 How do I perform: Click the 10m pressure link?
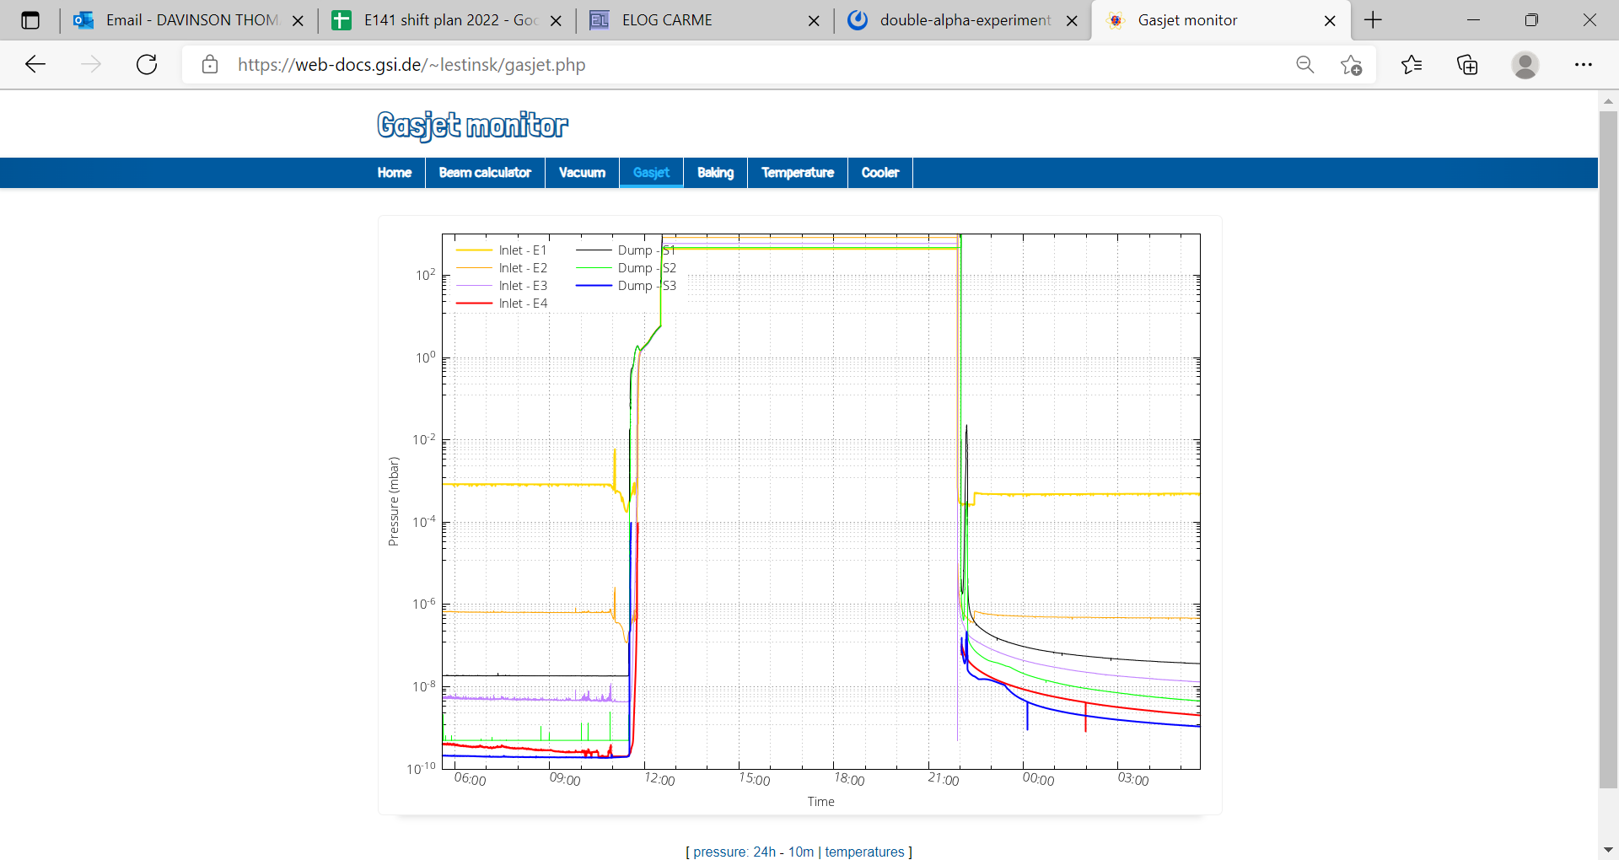[x=801, y=852]
